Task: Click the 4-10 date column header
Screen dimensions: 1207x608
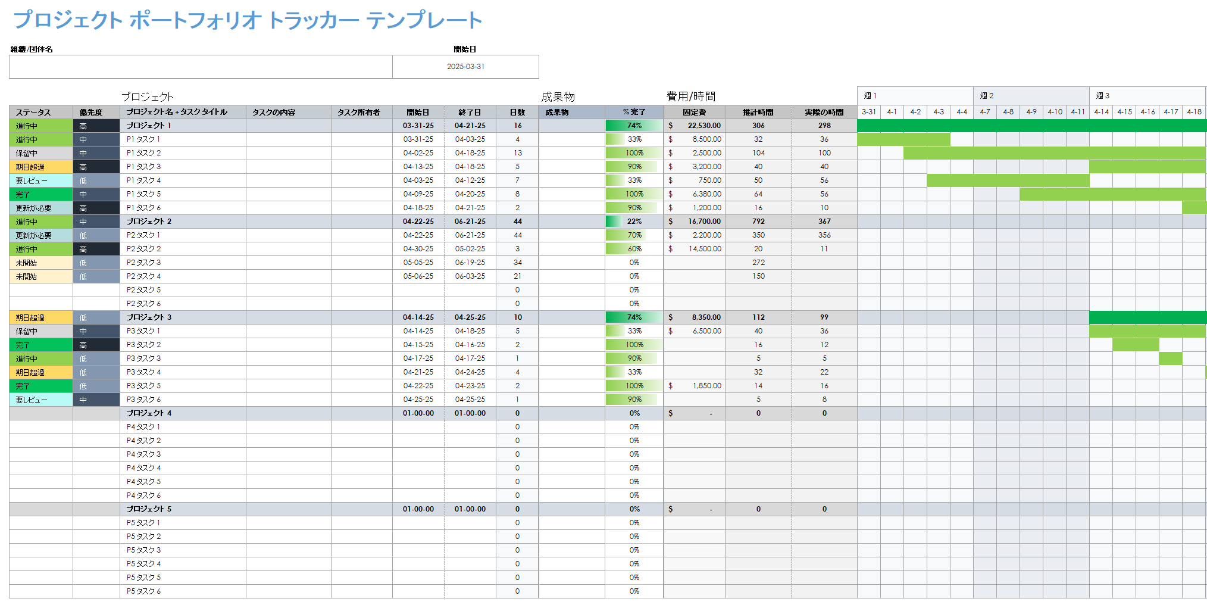Action: [x=1055, y=112]
